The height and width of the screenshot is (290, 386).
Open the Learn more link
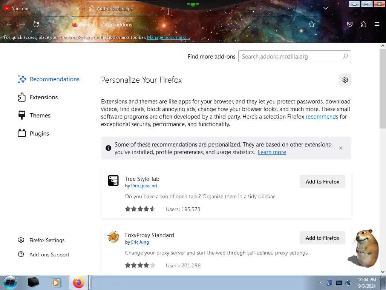click(272, 152)
